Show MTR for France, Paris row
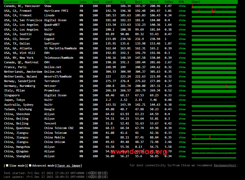The image size is (245, 180). point(182,67)
